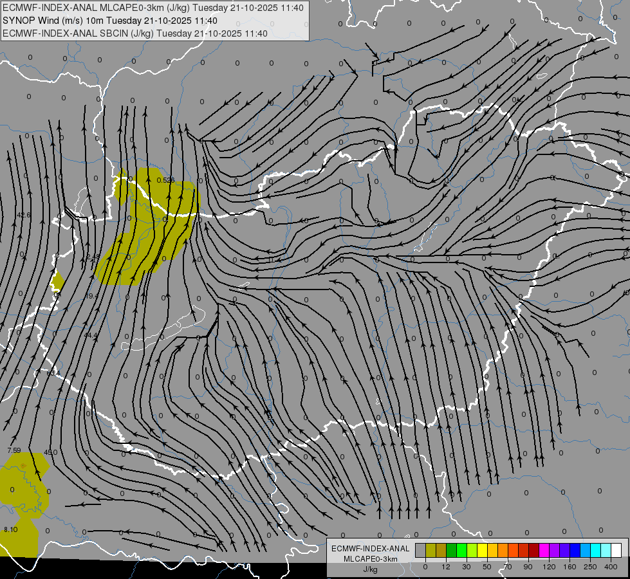Viewport: 630px width, 579px height.
Task: Click the legend unit label 'J/kg'
Action: [371, 569]
